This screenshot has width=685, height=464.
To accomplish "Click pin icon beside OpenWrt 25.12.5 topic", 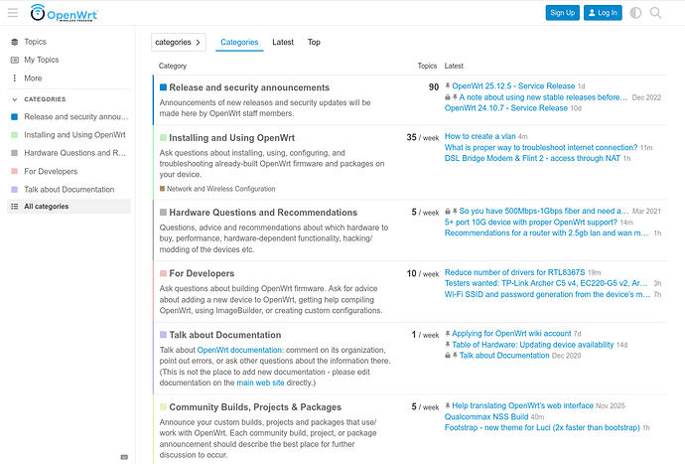I will (448, 86).
